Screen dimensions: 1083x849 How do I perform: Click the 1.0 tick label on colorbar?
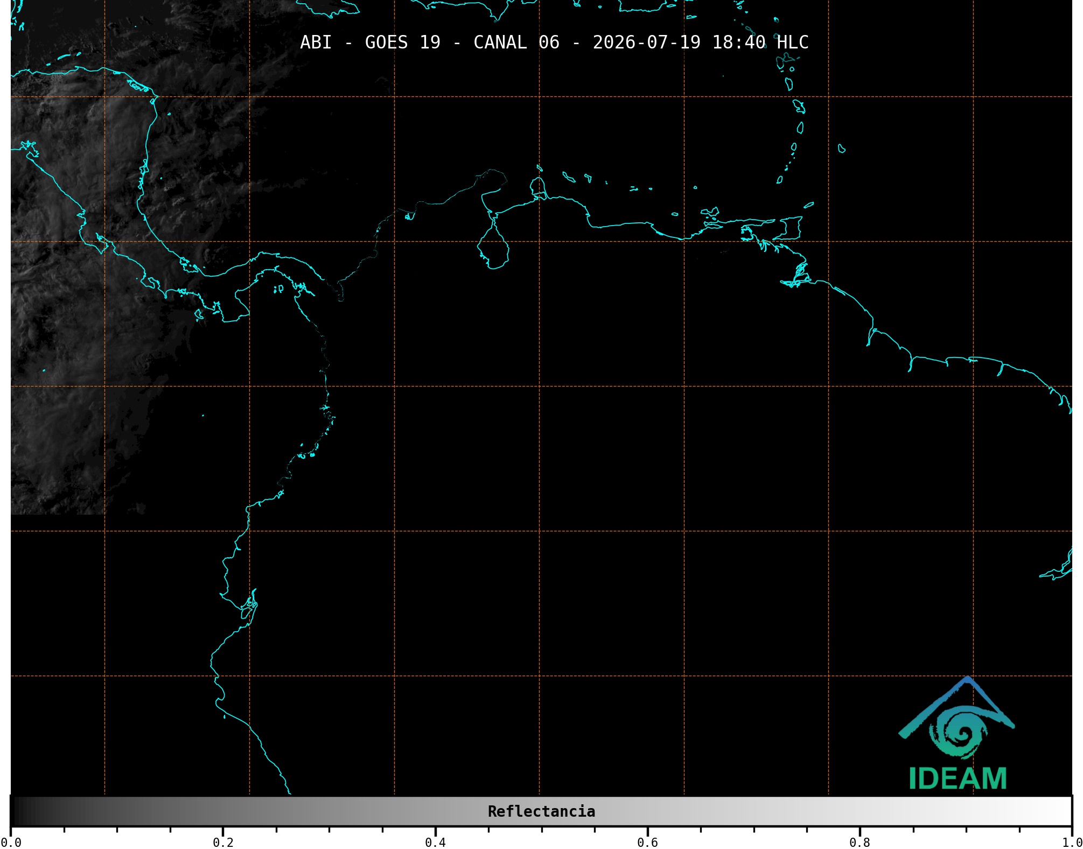point(1072,842)
